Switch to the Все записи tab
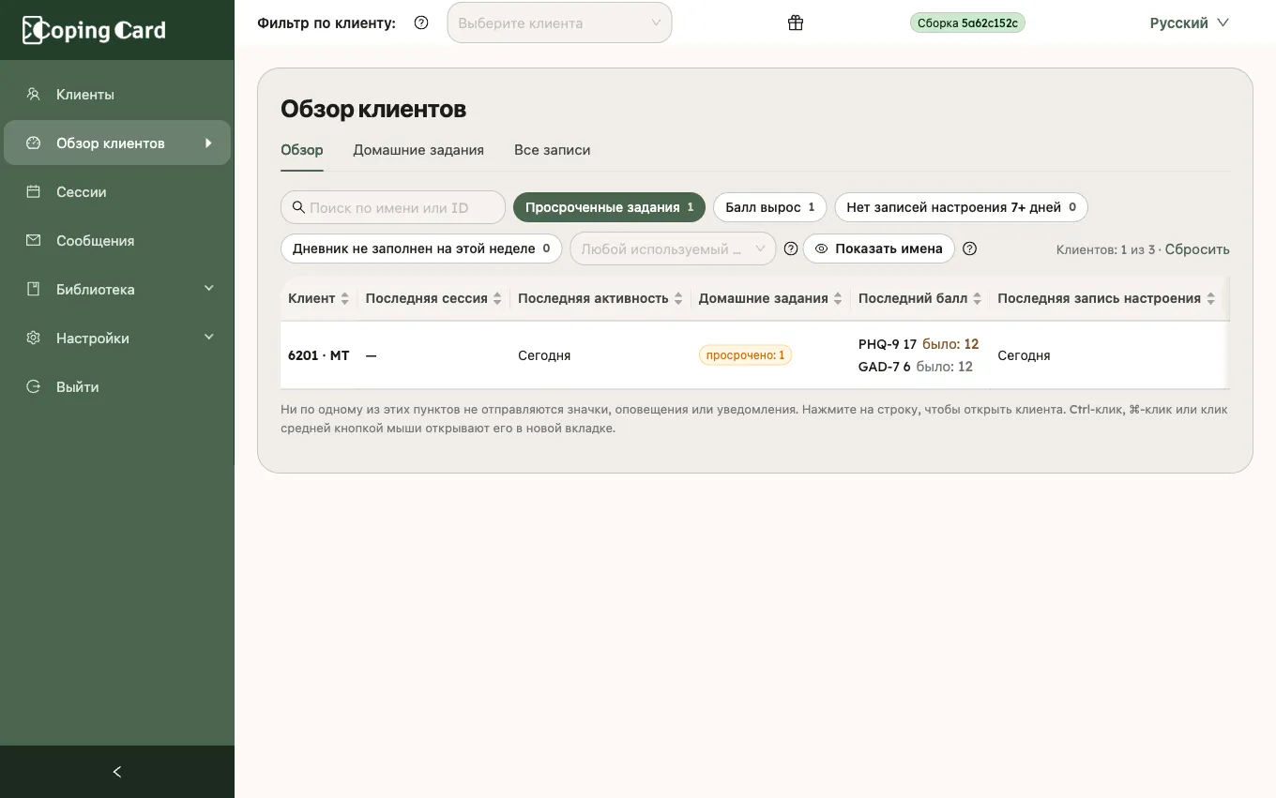The image size is (1276, 798). coord(552,150)
